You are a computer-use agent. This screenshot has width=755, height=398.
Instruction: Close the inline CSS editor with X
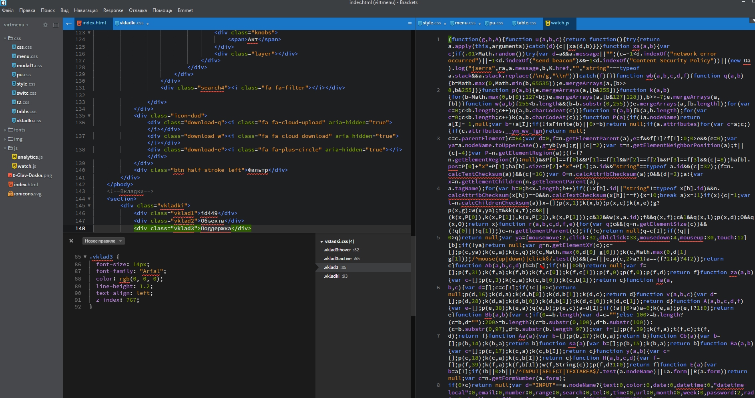71,241
